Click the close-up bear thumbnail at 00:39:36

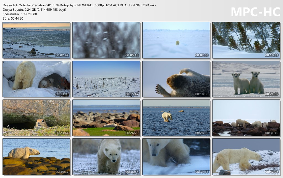pyautogui.click(x=176, y=157)
